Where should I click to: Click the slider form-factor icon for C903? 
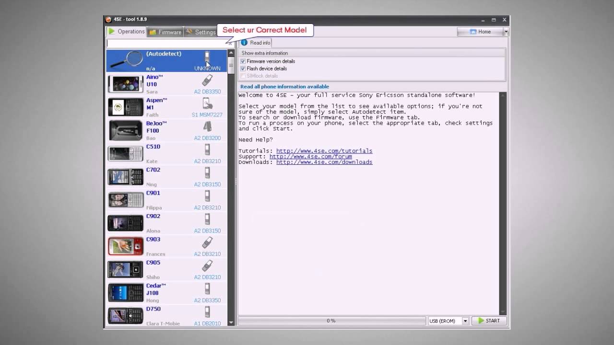point(207,242)
